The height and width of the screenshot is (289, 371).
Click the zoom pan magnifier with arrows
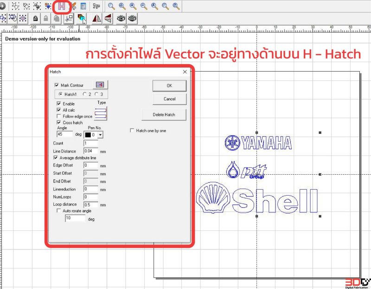(122, 6)
